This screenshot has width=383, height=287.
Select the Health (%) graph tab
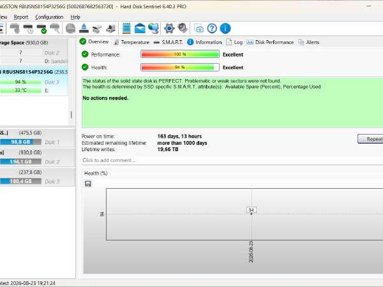pyautogui.click(x=96, y=173)
